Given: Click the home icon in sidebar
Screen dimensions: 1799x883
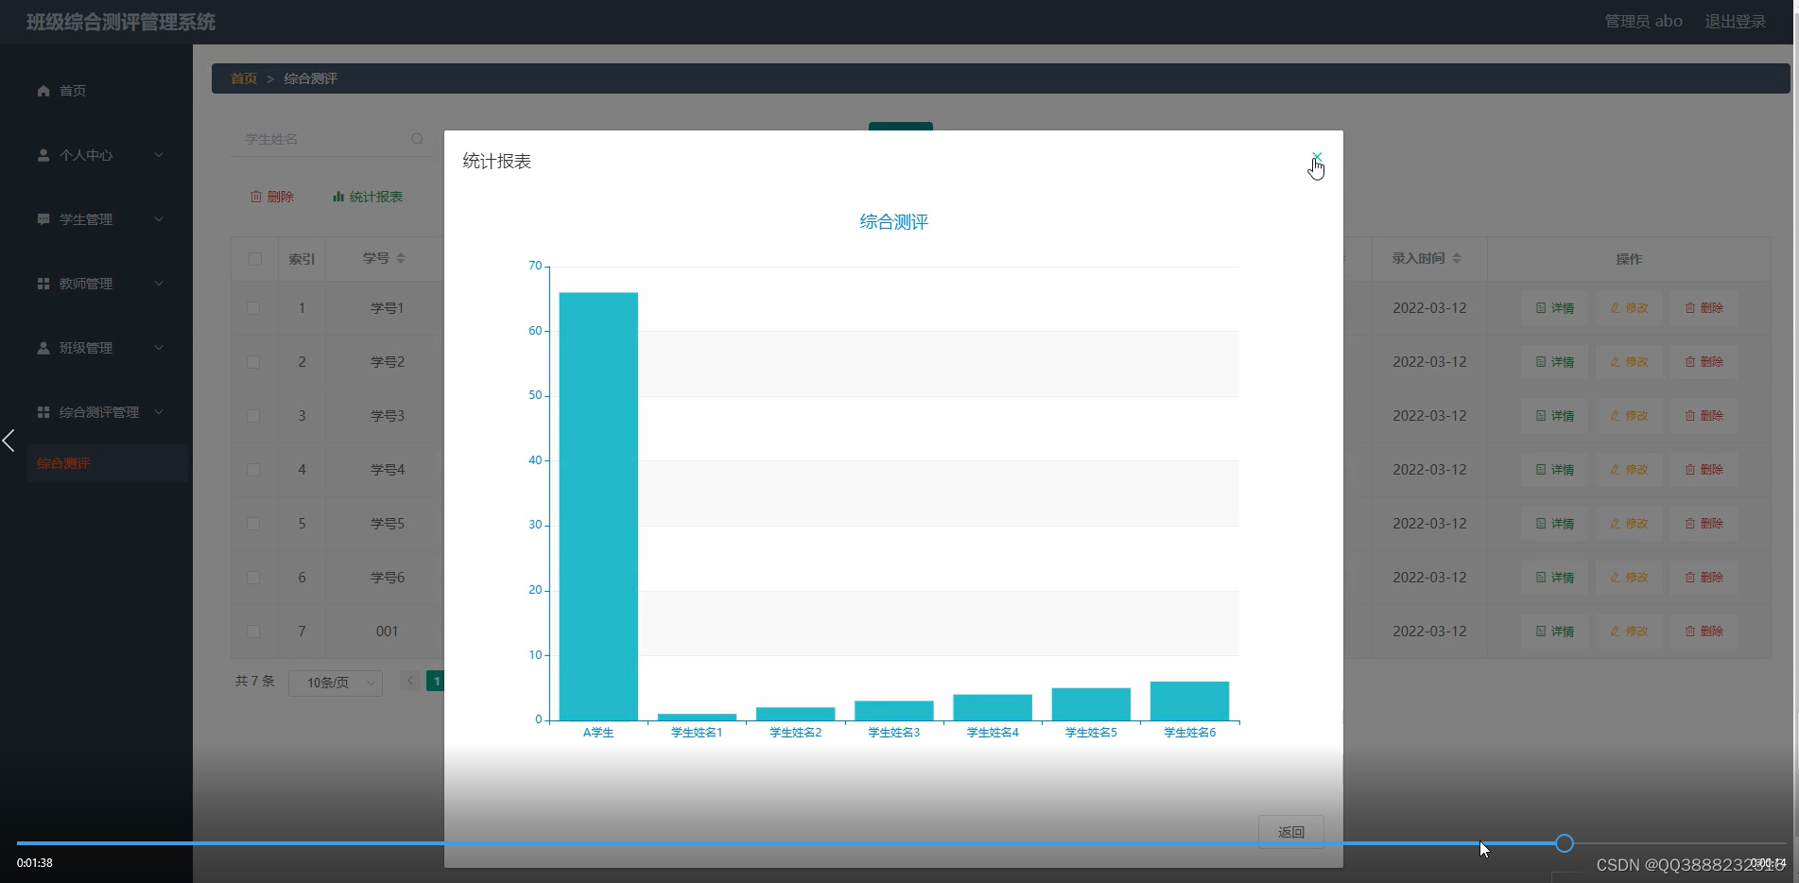Looking at the screenshot, I should coord(43,91).
